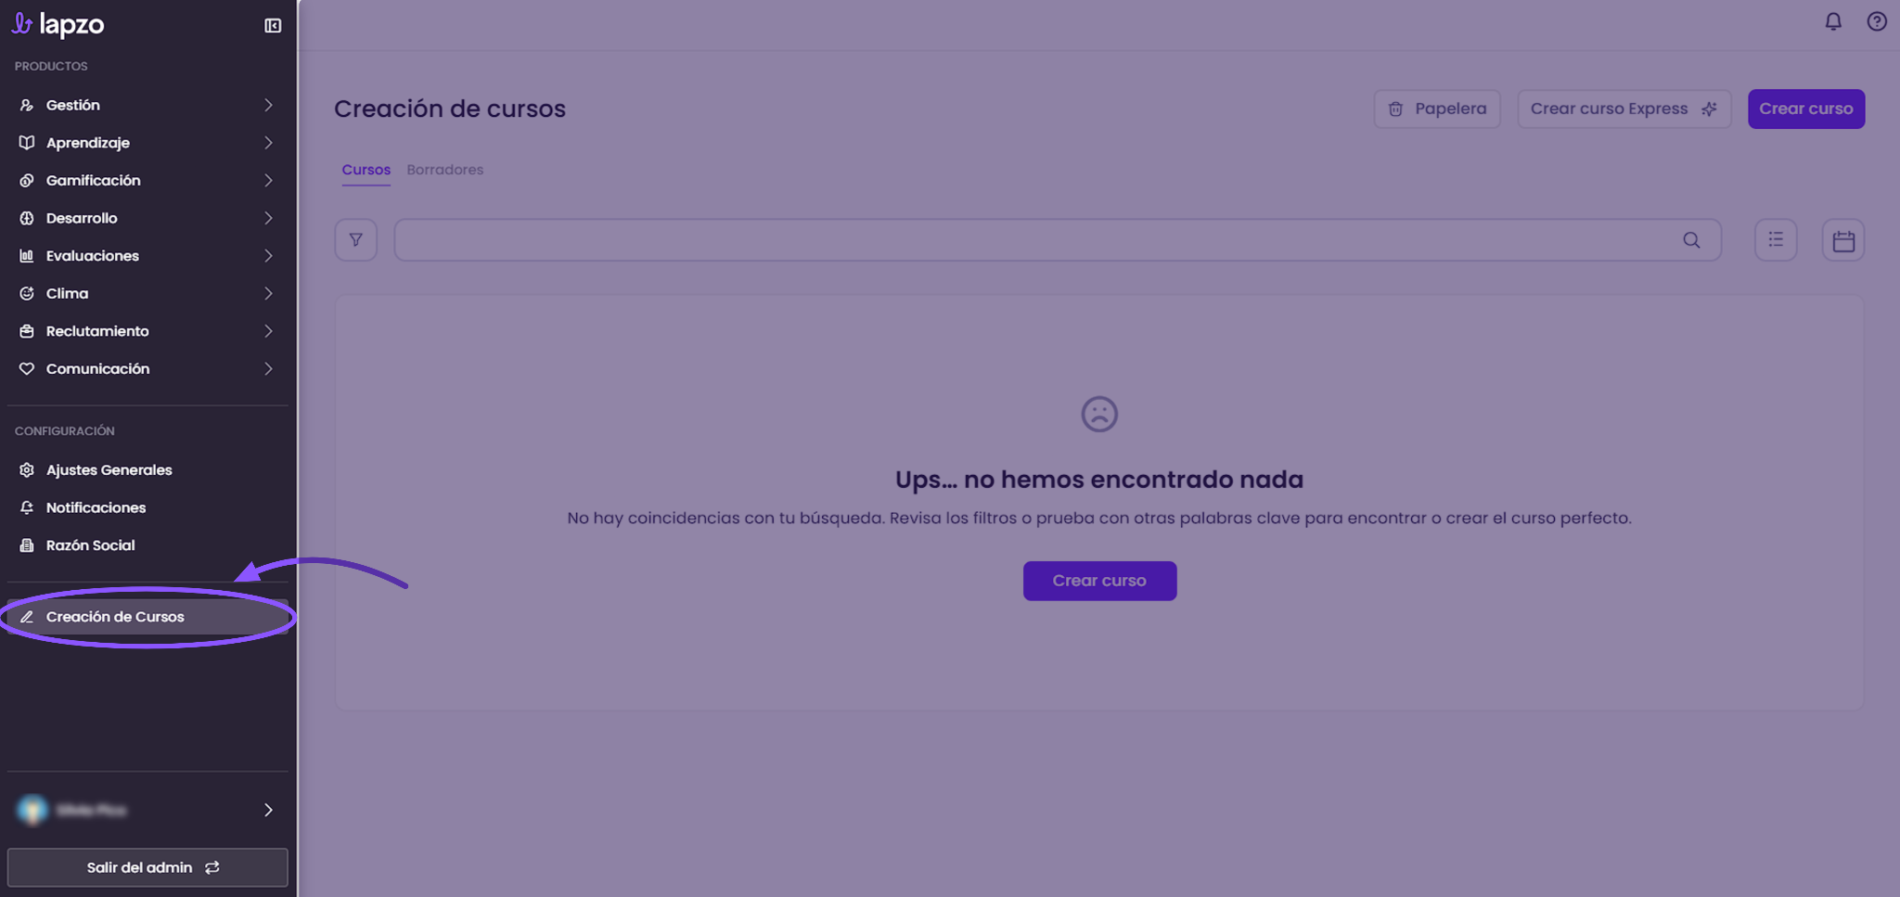The height and width of the screenshot is (897, 1900).
Task: Open the user profile chevron
Action: pyautogui.click(x=268, y=810)
